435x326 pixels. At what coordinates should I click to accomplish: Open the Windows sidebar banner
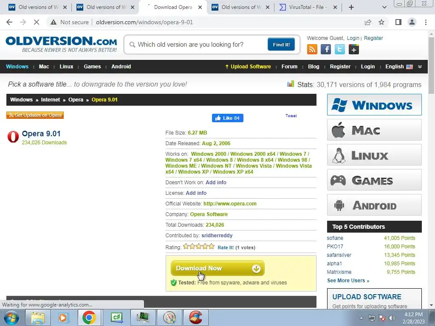(374, 105)
